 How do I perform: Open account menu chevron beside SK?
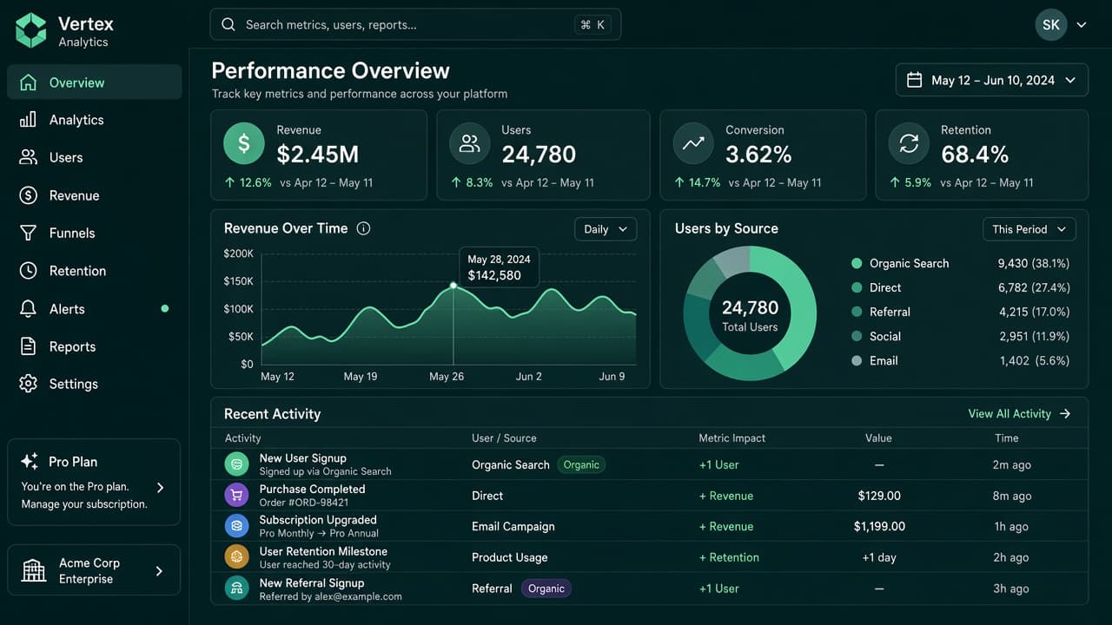pyautogui.click(x=1082, y=25)
